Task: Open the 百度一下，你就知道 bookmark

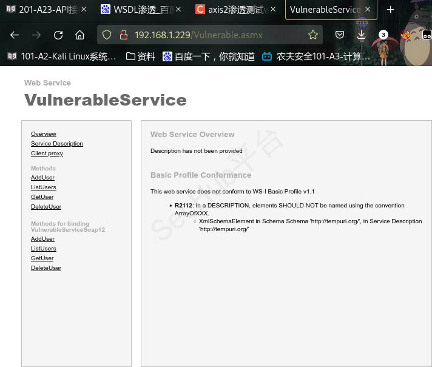Action: 208,56
